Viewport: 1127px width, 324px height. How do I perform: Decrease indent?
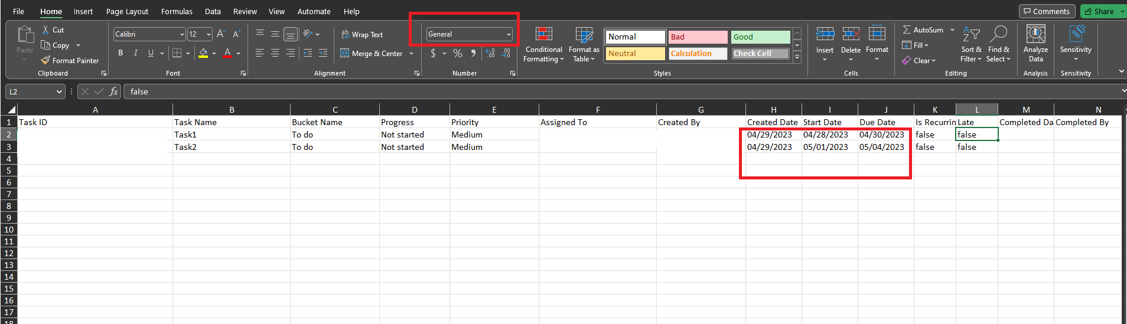(x=308, y=53)
